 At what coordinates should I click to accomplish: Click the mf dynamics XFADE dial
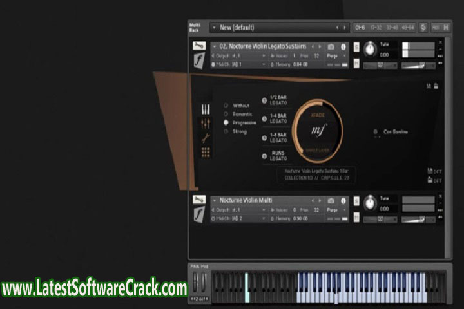point(318,131)
